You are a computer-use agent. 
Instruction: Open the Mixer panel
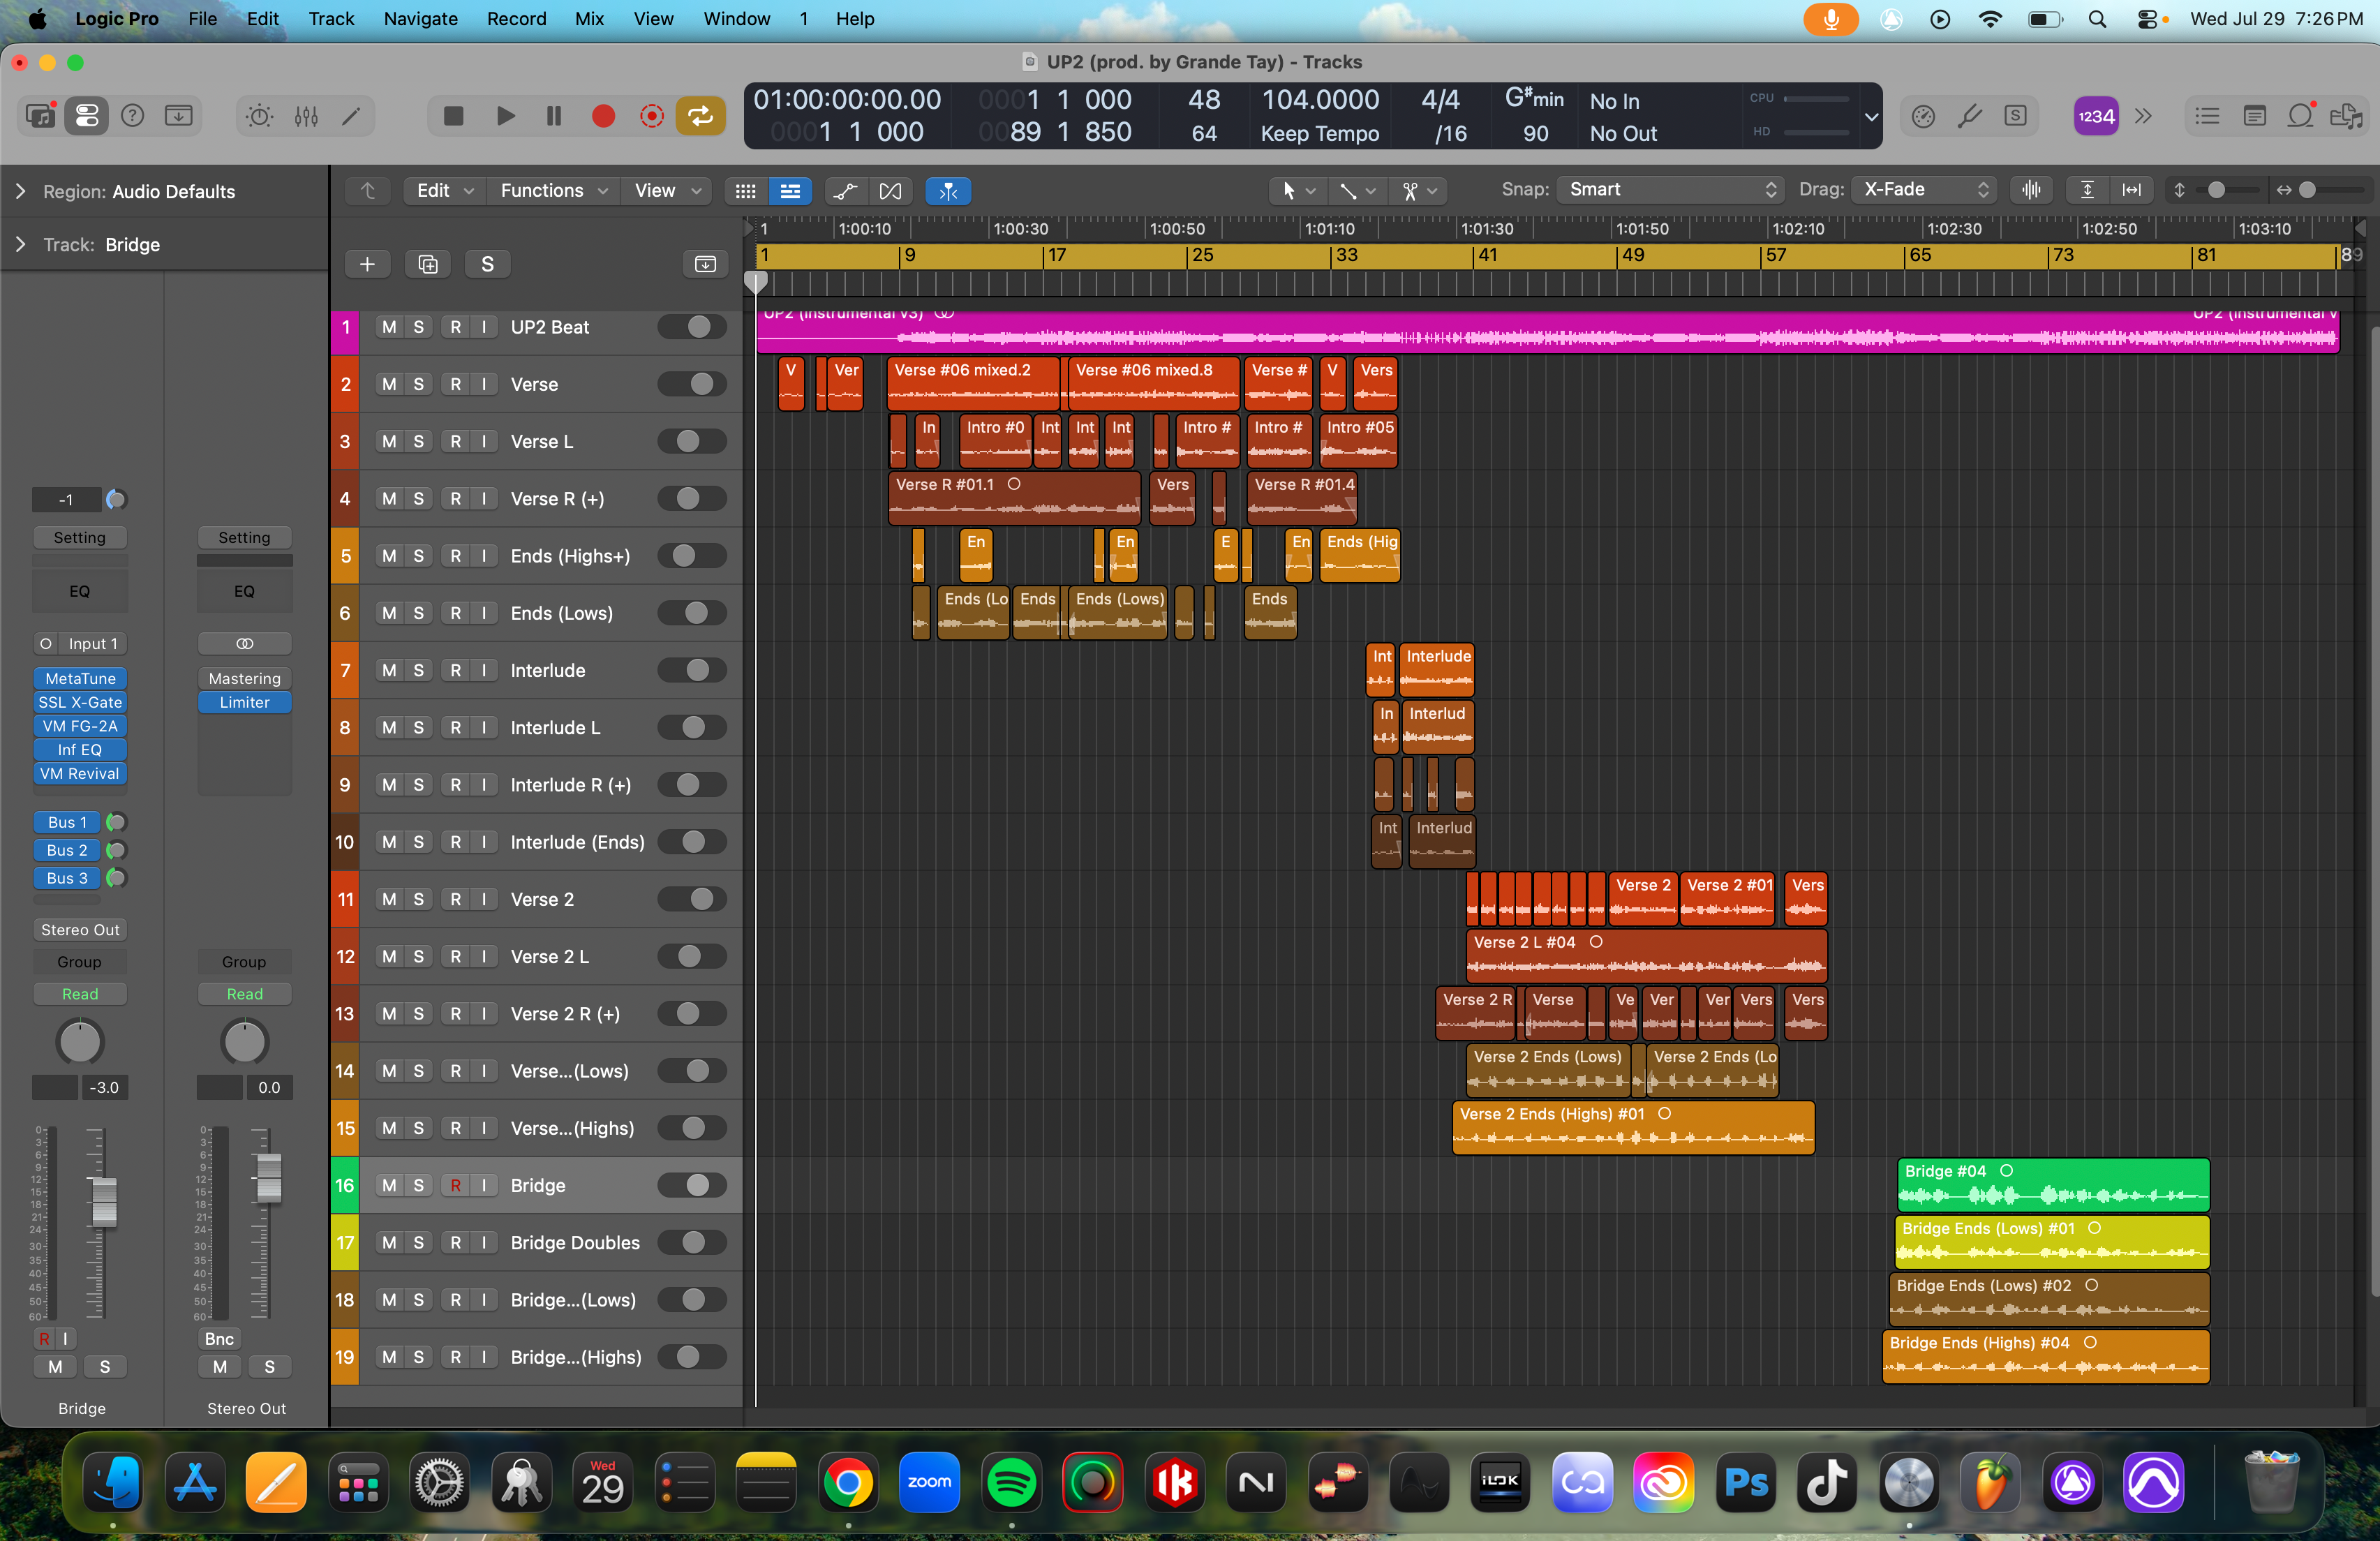[306, 116]
